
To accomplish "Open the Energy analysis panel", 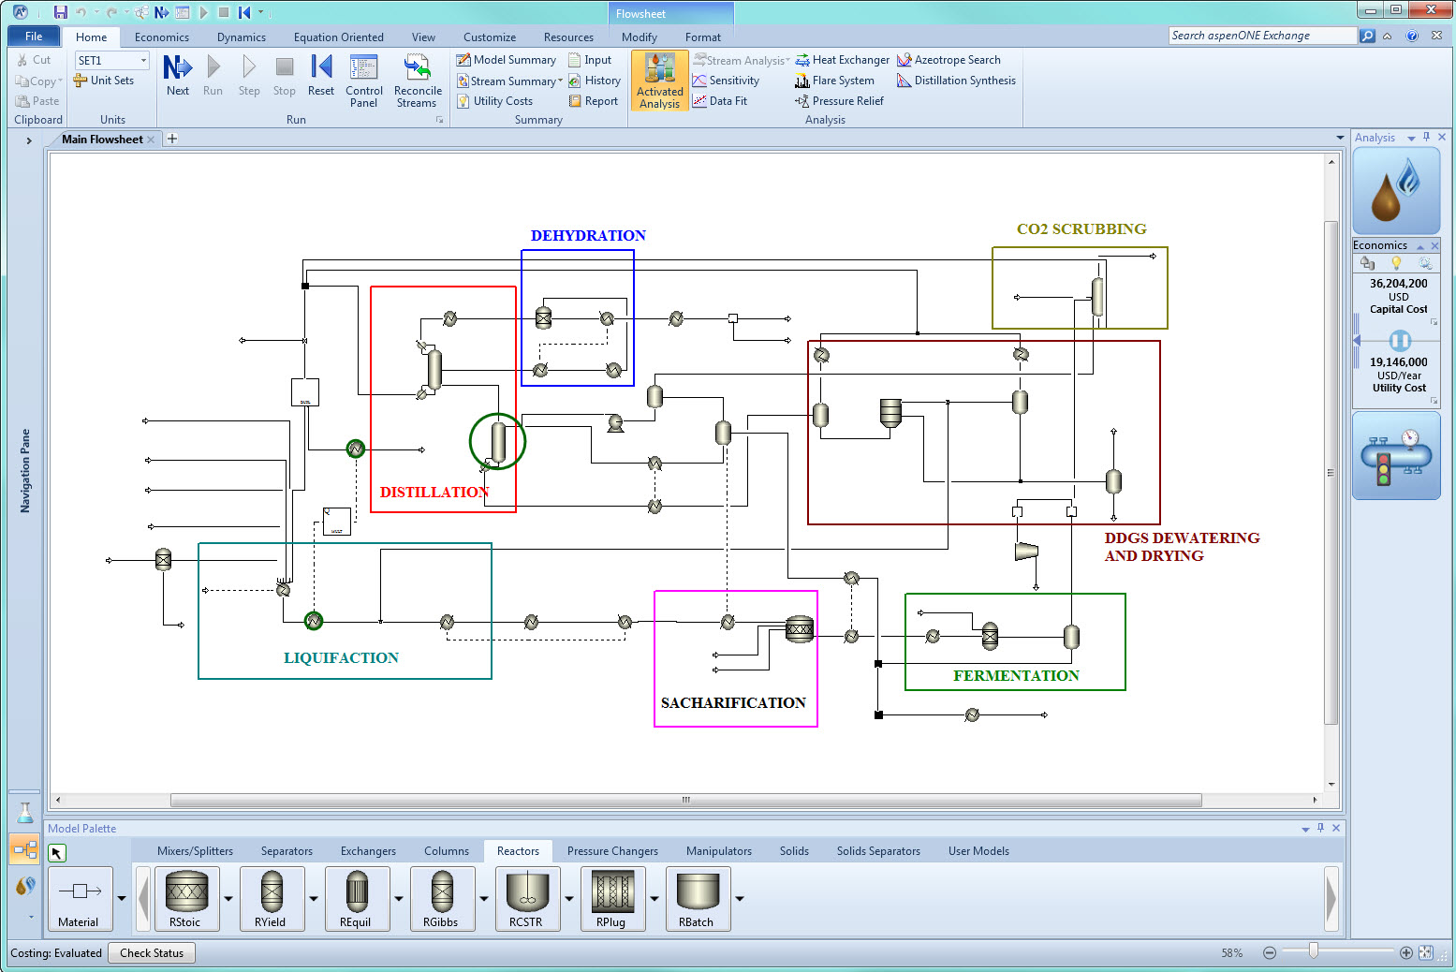I will pos(1396,190).
